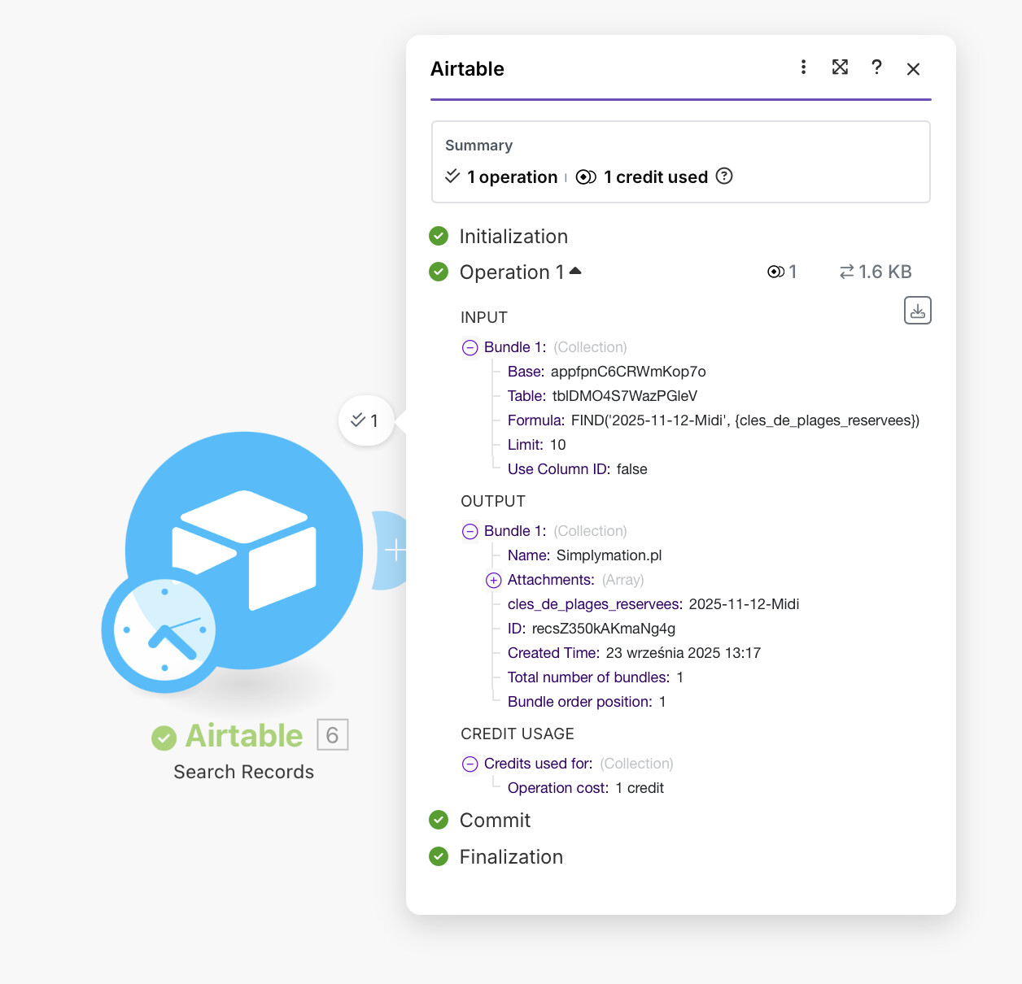Click the Total number of bundles row
This screenshot has width=1022, height=984.
point(596,677)
